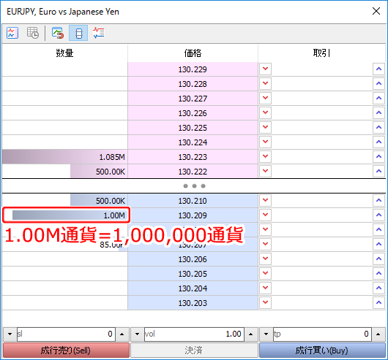
Task: Click the advanced order list icon
Action: (x=99, y=33)
